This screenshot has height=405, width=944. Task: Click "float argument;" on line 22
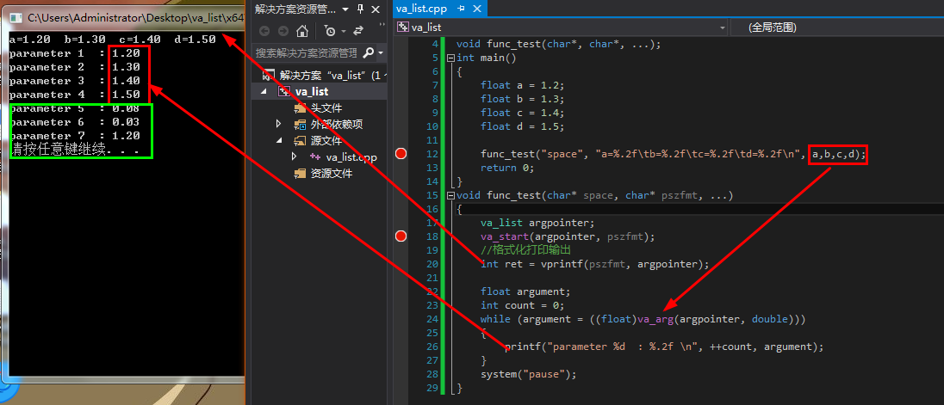525,291
